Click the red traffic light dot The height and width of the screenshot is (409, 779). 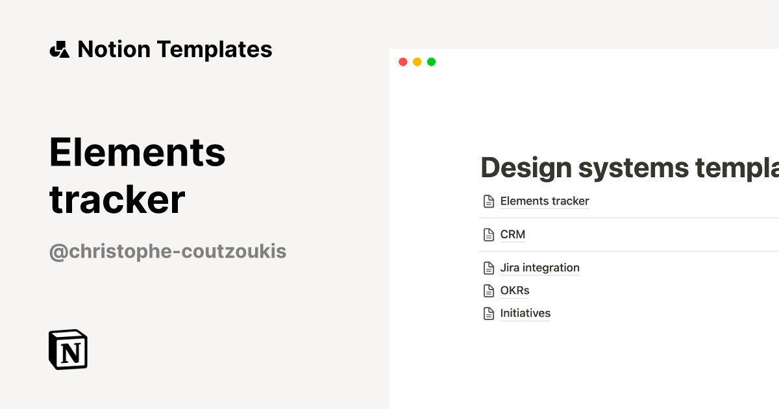tap(404, 62)
